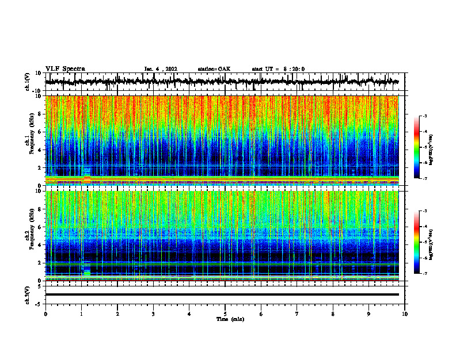This screenshot has width=456, height=352.
Task: Click the time axis tick label "8"
Action: tap(333, 314)
